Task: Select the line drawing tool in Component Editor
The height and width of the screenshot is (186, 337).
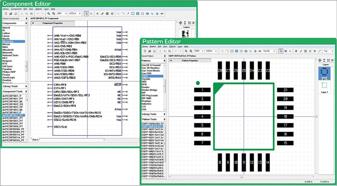Action: [x=118, y=14]
